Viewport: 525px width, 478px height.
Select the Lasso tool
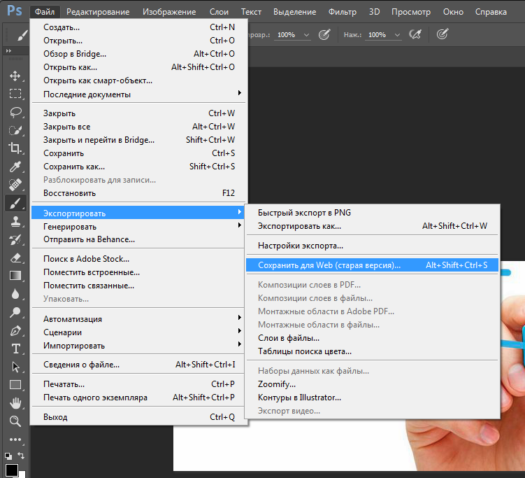click(x=15, y=112)
